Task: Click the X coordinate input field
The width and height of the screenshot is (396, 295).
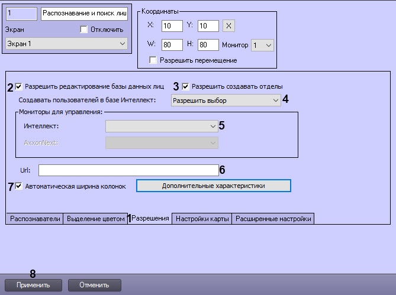Action: pyautogui.click(x=172, y=26)
